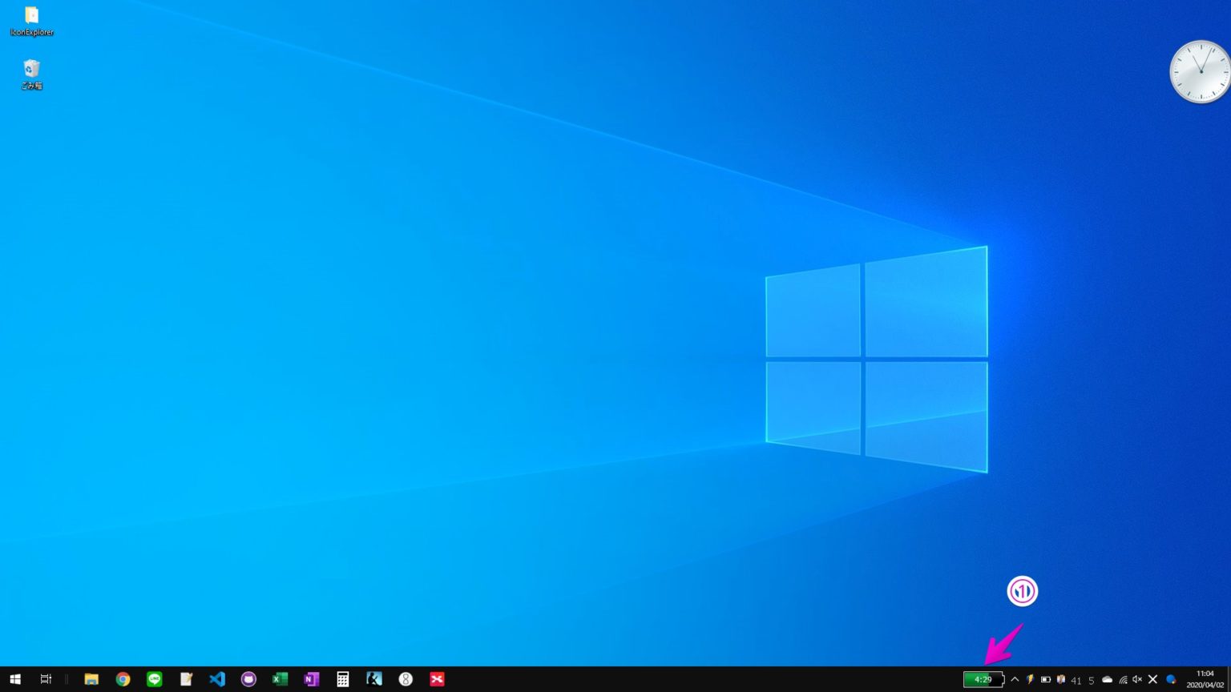1231x692 pixels.
Task: Expand hidden icons with the tray chevron
Action: pyautogui.click(x=1015, y=679)
